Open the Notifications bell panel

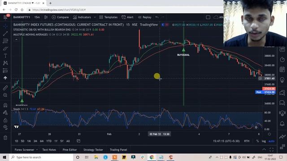282,123
